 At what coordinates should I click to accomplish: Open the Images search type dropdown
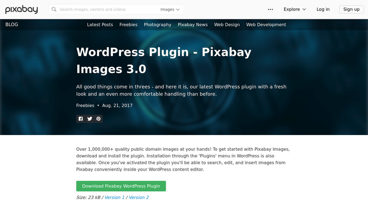coord(170,9)
